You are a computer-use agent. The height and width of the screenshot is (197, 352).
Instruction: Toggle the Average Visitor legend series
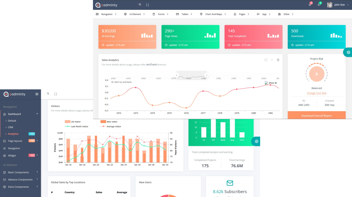(x=111, y=127)
